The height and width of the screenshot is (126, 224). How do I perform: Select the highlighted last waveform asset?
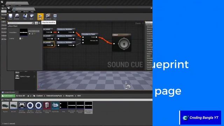click(89, 107)
